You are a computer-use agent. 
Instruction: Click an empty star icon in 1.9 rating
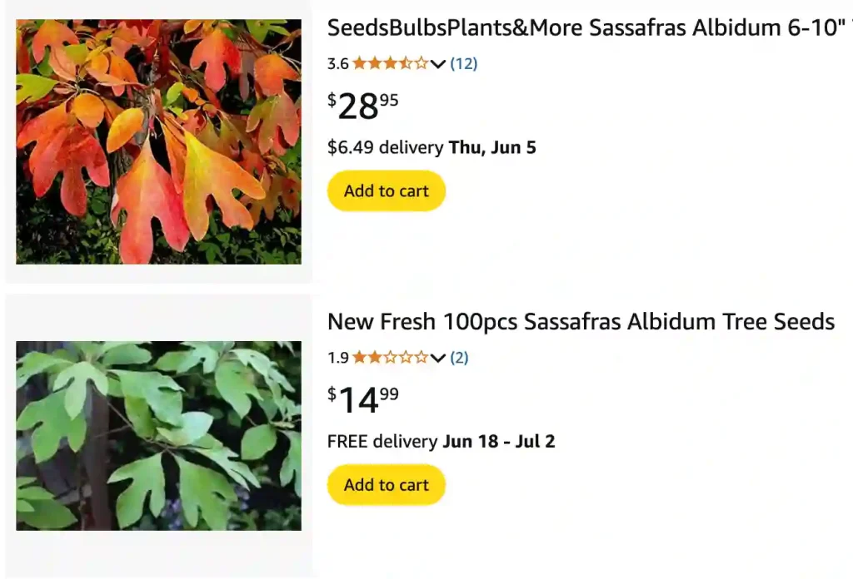click(421, 358)
